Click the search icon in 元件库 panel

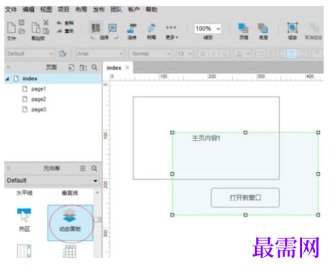[94, 168]
